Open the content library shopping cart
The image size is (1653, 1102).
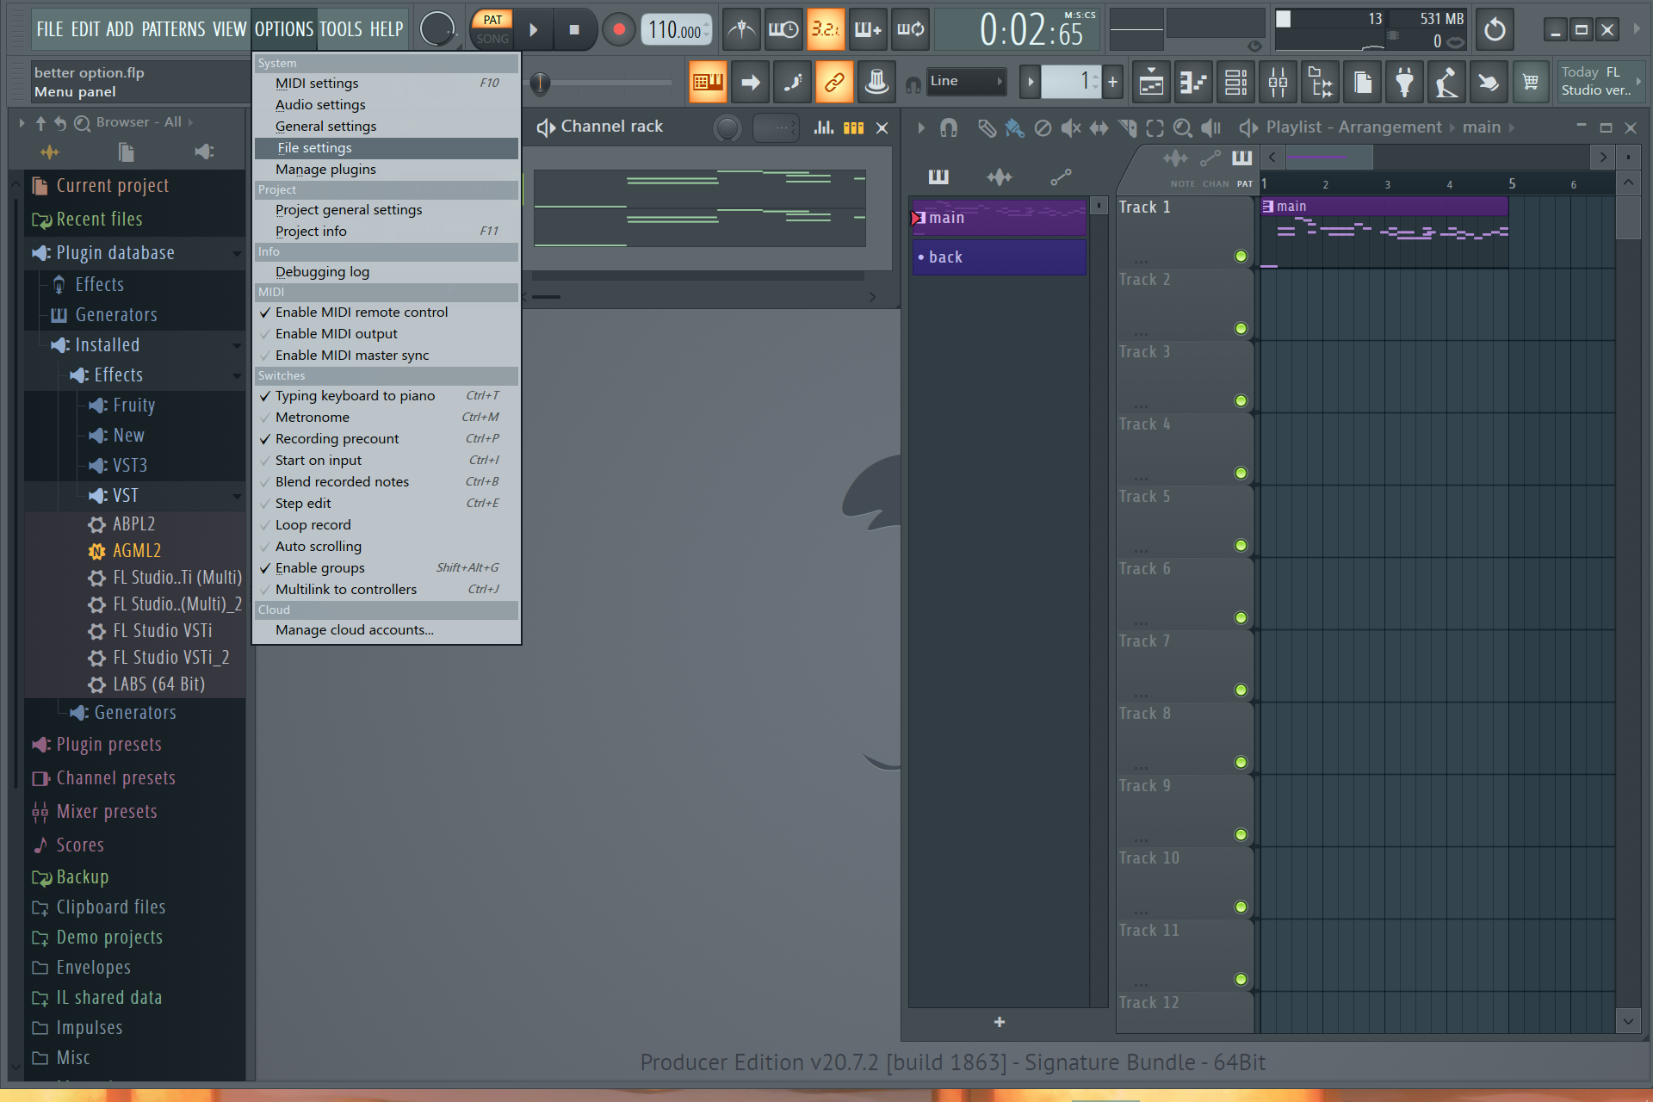pos(1530,83)
